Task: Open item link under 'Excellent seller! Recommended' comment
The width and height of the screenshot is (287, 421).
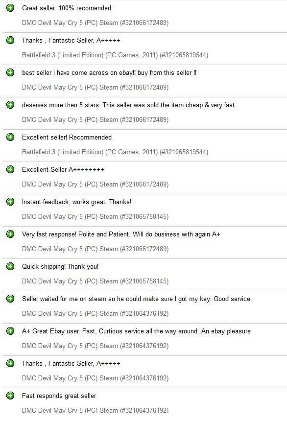Action: coord(115,152)
